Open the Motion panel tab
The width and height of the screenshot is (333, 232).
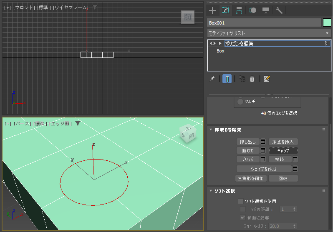252,10
